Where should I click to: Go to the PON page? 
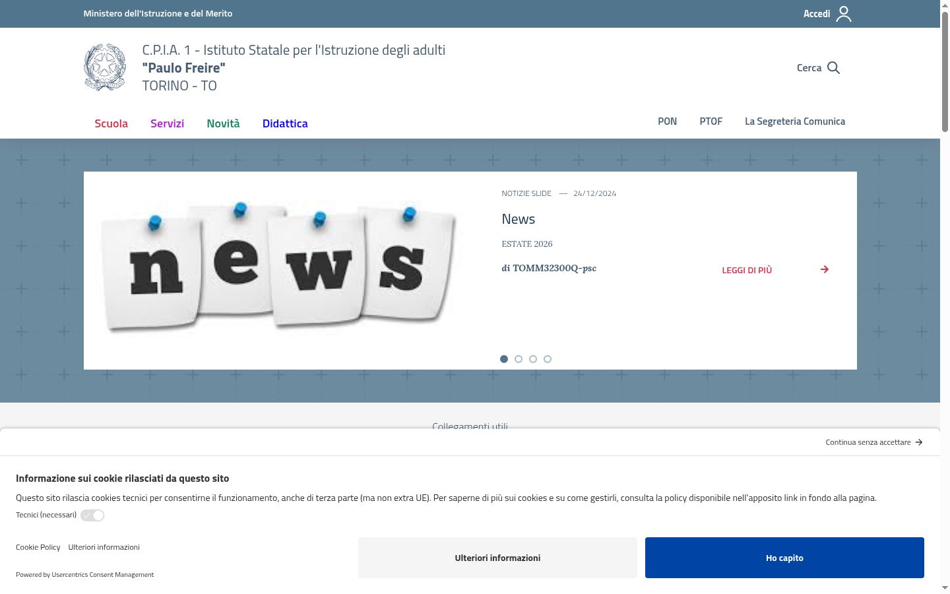tap(668, 121)
